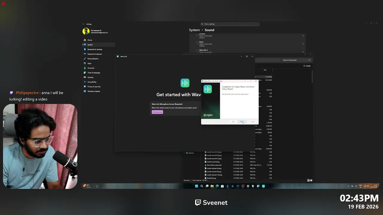Switch File Explorer to details view icon
Screen dimensions: 383x215
(308, 180)
